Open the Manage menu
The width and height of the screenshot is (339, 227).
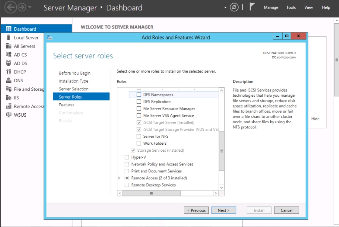271,7
